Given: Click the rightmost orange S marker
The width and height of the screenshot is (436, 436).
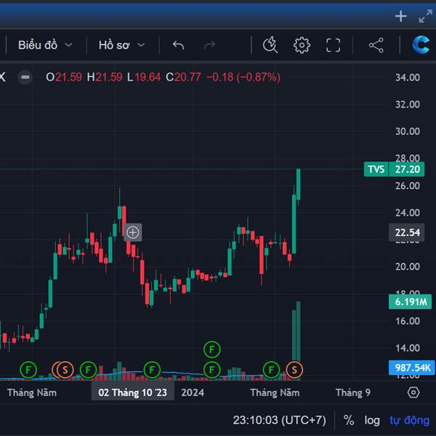Looking at the screenshot, I should click(295, 370).
